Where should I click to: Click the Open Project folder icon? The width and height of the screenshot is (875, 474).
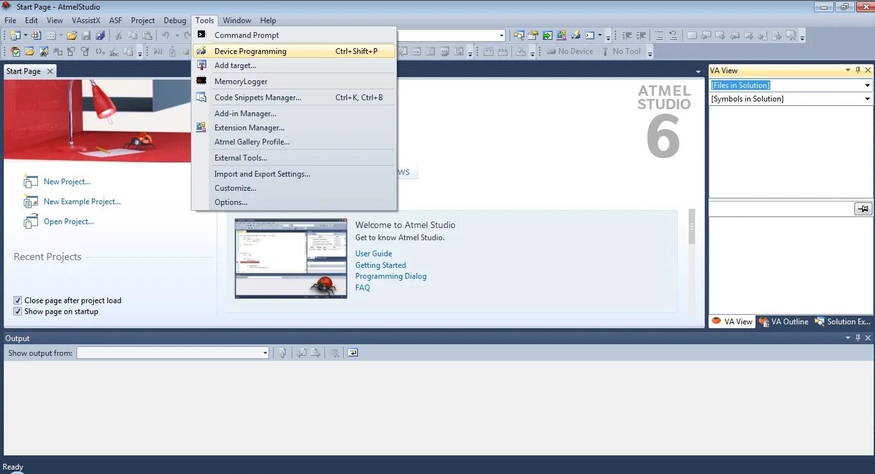click(31, 222)
